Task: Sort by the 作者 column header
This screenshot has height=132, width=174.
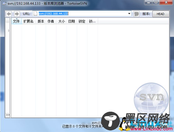Action: tap(51, 21)
